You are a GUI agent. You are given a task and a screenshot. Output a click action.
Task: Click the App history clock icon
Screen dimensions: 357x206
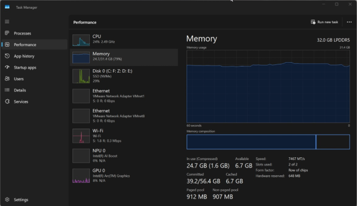click(7, 56)
